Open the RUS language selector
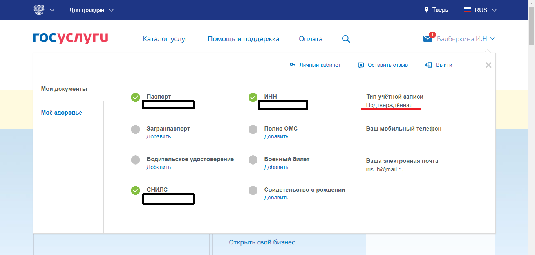535x255 pixels. click(480, 10)
